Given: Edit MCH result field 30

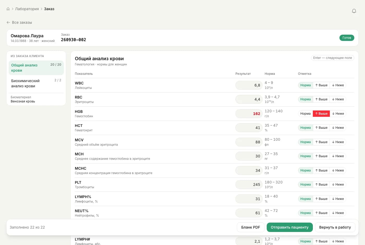Looking at the screenshot, I should click(249, 156).
